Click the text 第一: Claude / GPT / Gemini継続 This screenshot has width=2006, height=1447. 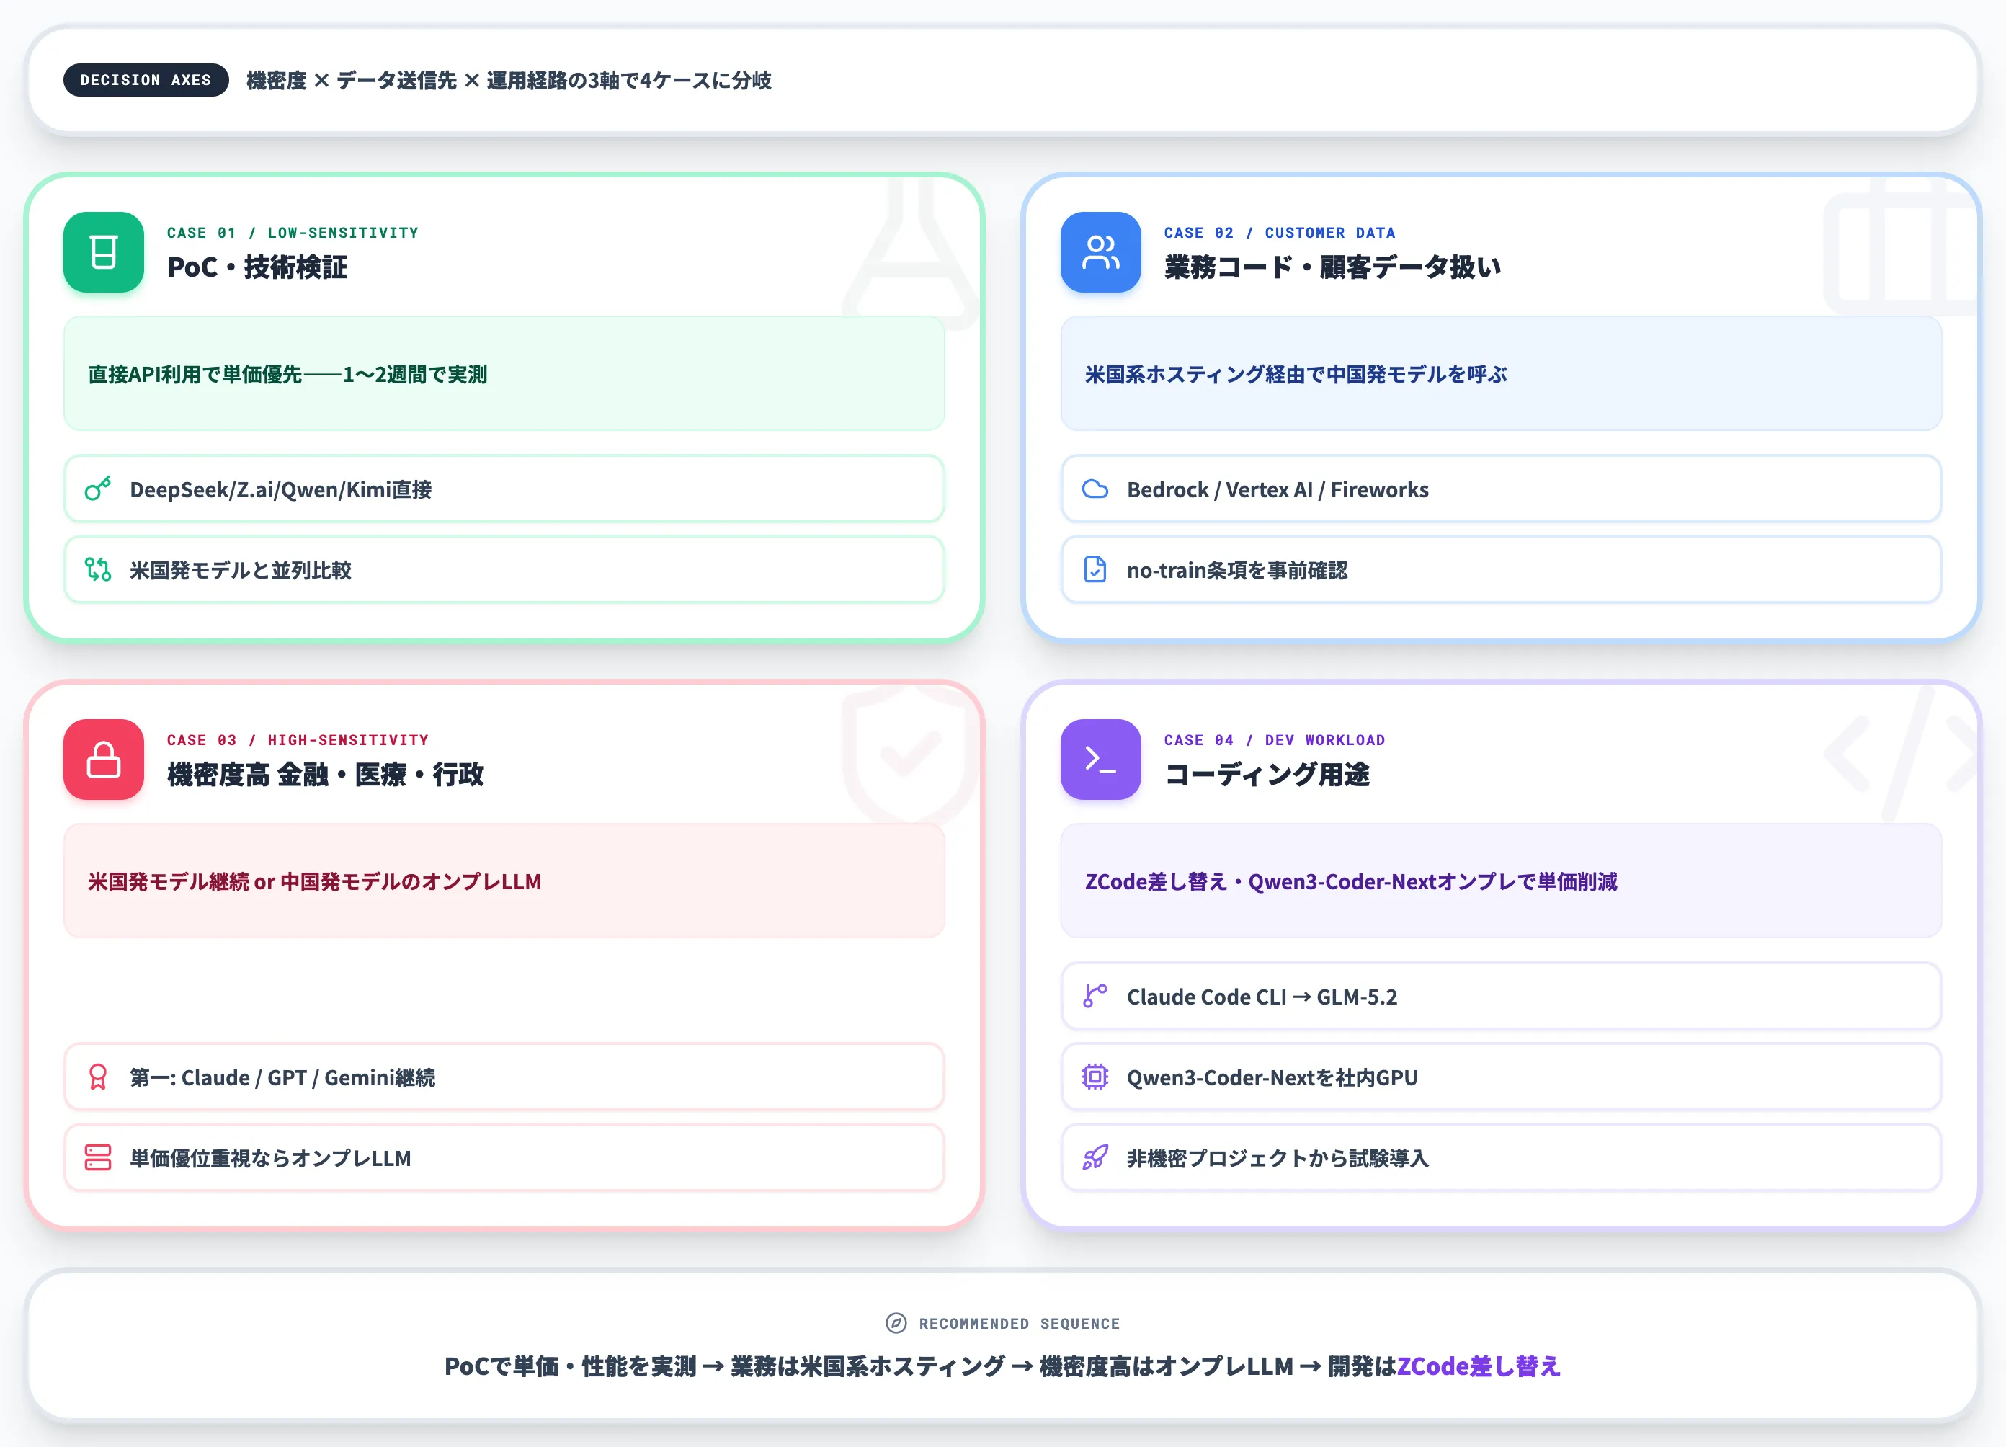(x=283, y=1077)
